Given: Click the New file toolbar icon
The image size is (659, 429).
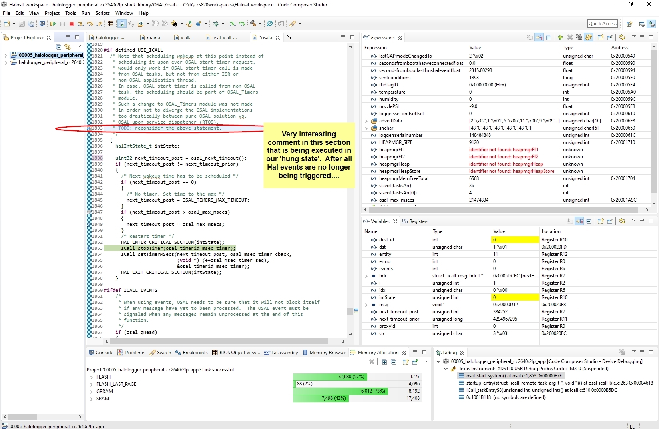Looking at the screenshot, I should tap(7, 24).
